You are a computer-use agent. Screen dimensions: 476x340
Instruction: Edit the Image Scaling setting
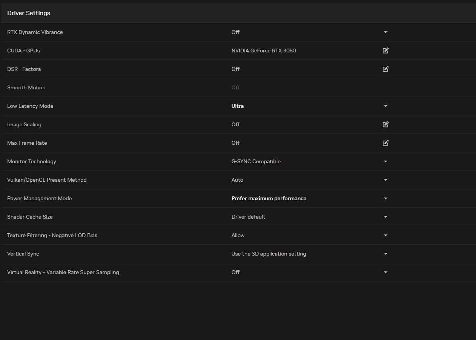tap(385, 124)
